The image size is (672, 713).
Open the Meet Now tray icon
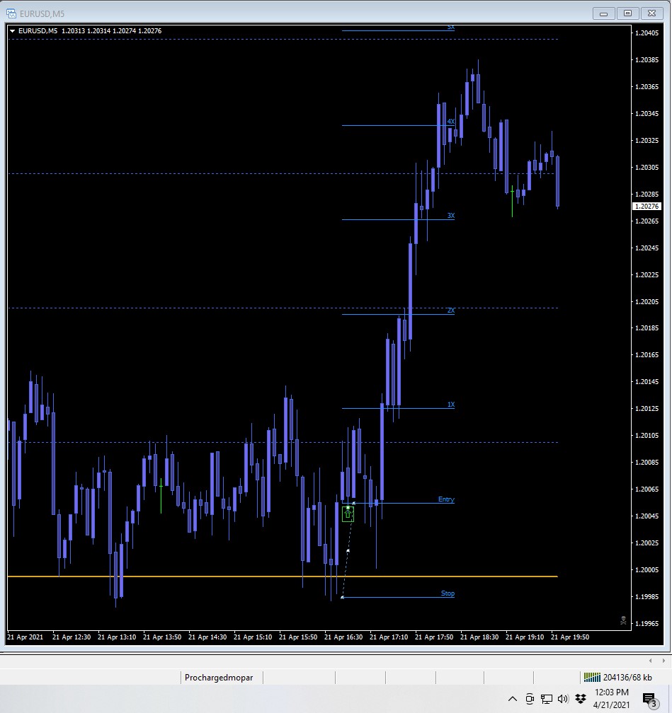pyautogui.click(x=530, y=699)
